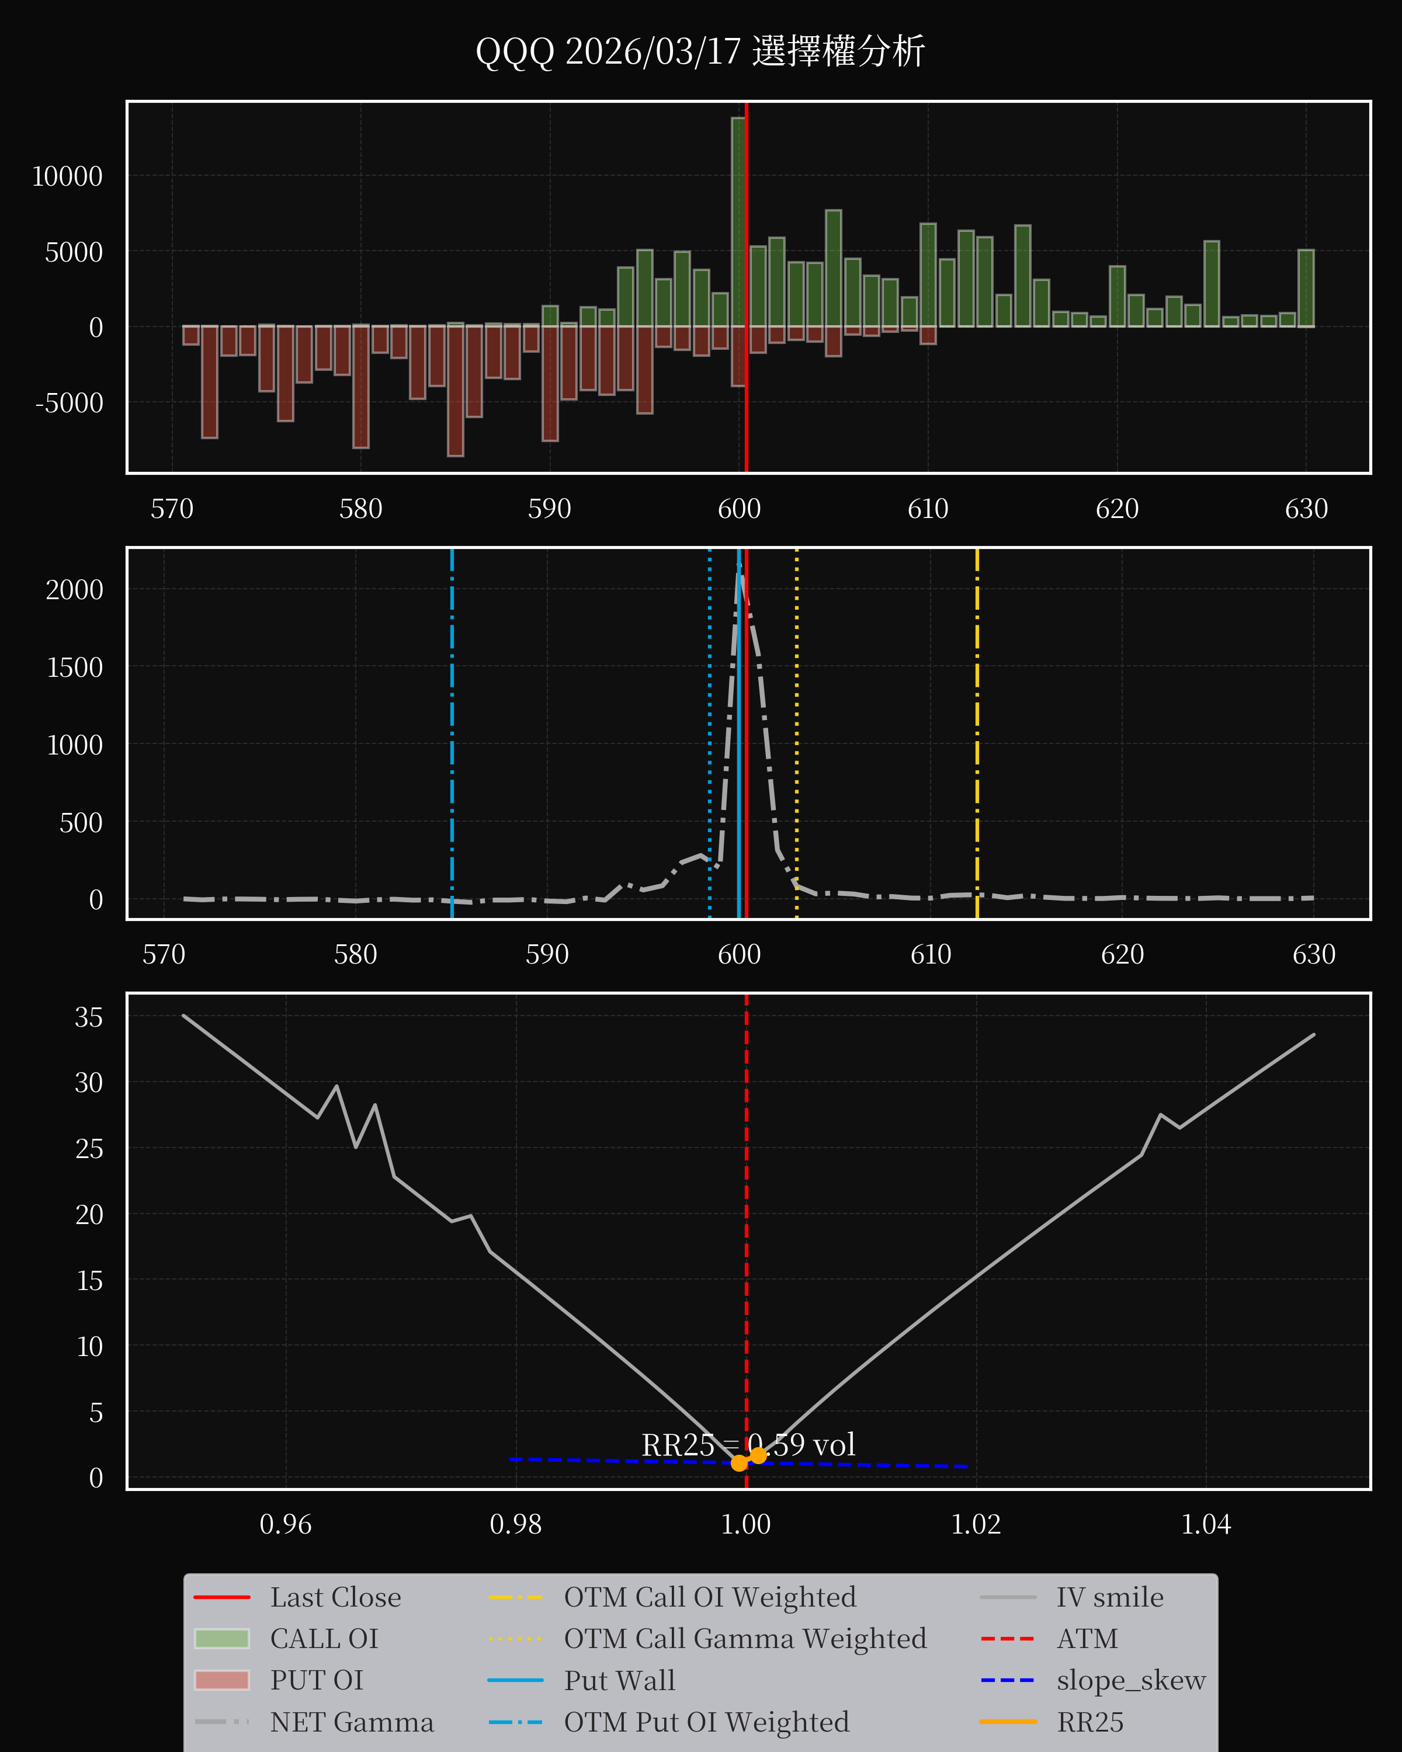Click the OTM Call OI Weighted legend label
Image resolution: width=1402 pixels, height=1752 pixels.
pyautogui.click(x=710, y=1597)
